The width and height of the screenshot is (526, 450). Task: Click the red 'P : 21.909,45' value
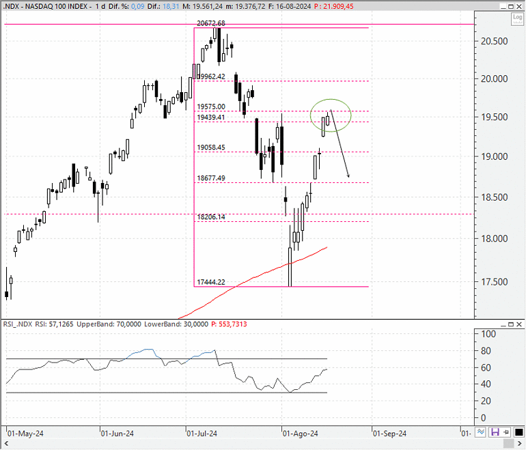(x=334, y=6)
